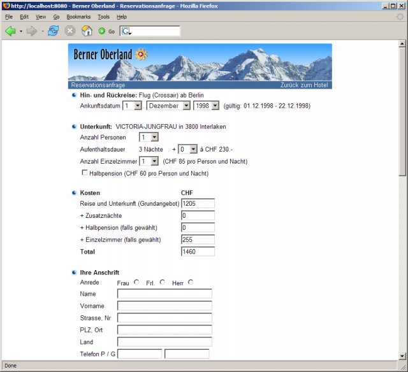Click the scrollbar up arrow
Image resolution: width=408 pixels, height=372 pixels.
[x=402, y=44]
